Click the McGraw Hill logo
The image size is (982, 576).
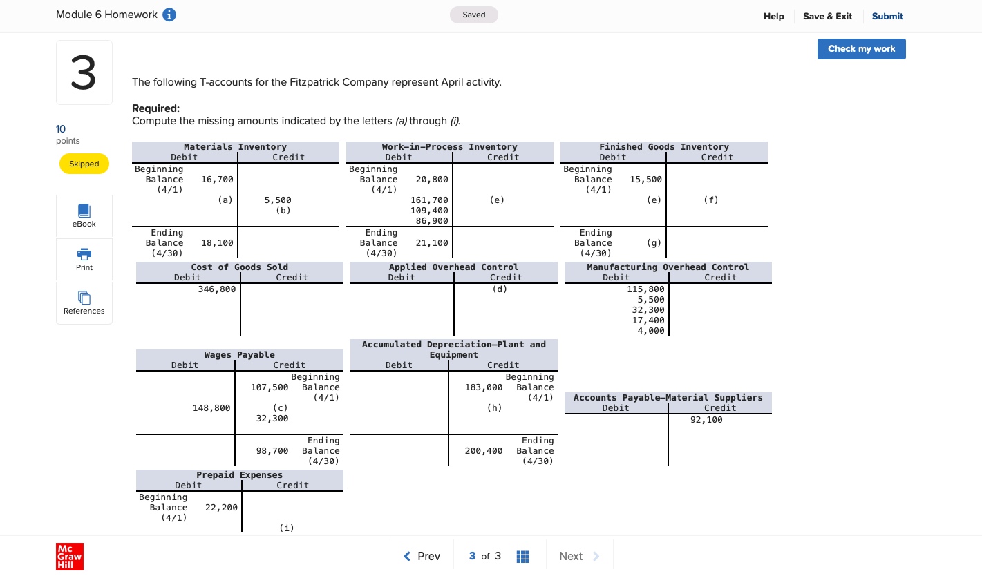(x=69, y=557)
